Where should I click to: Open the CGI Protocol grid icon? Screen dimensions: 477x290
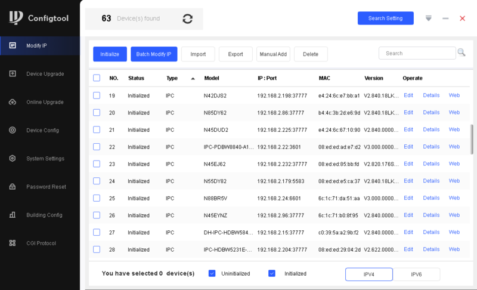click(13, 243)
